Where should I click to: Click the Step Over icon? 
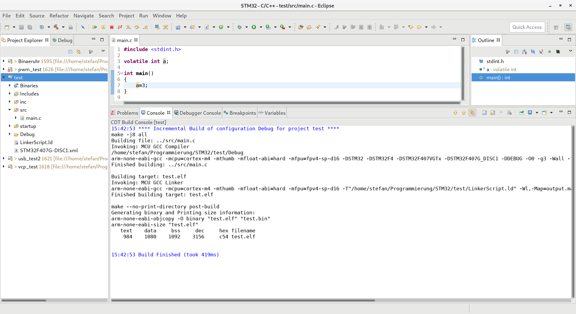point(137,27)
